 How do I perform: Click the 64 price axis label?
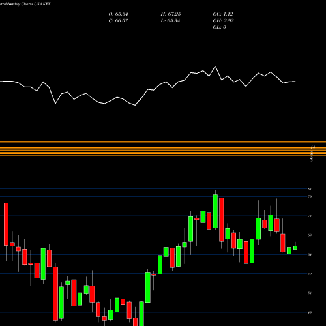coord(310,254)
